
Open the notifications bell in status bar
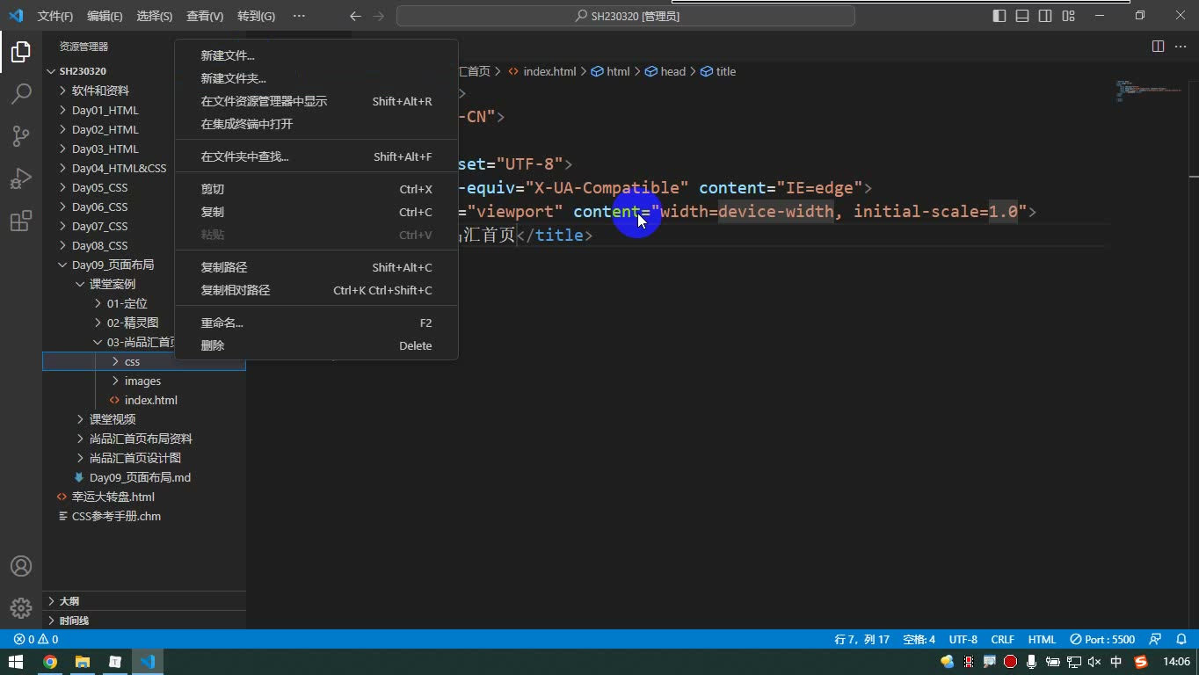(x=1182, y=639)
